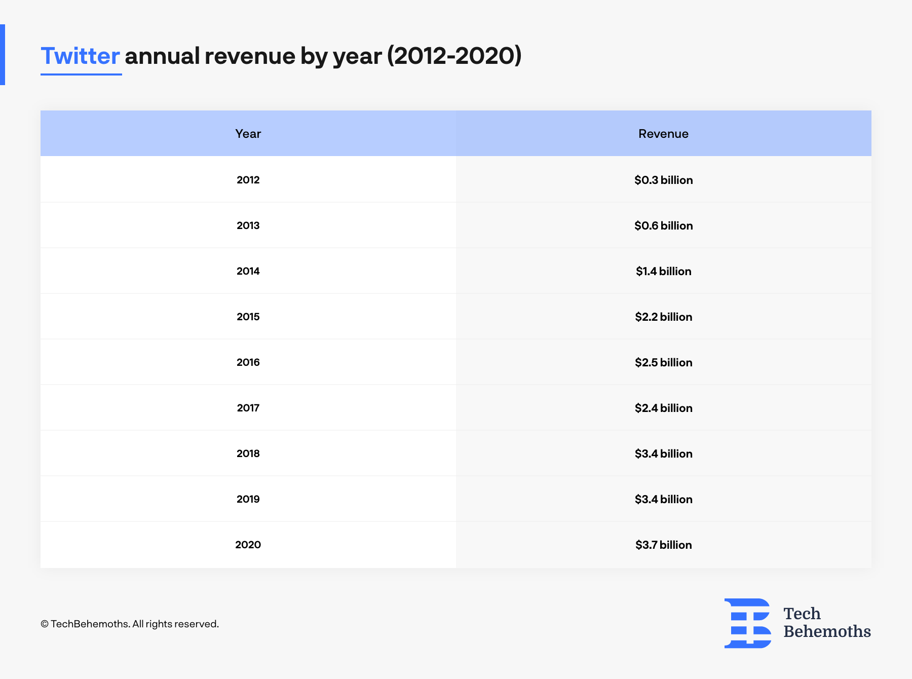Select the 2016 year cell
This screenshot has height=679, width=912.
coord(248,362)
